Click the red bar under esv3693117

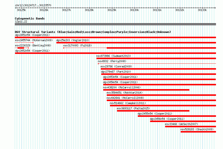(x=153, y=111)
